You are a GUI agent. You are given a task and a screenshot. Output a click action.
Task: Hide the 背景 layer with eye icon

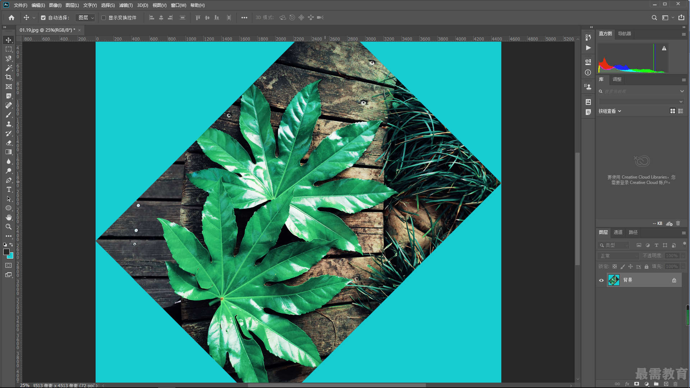point(601,280)
